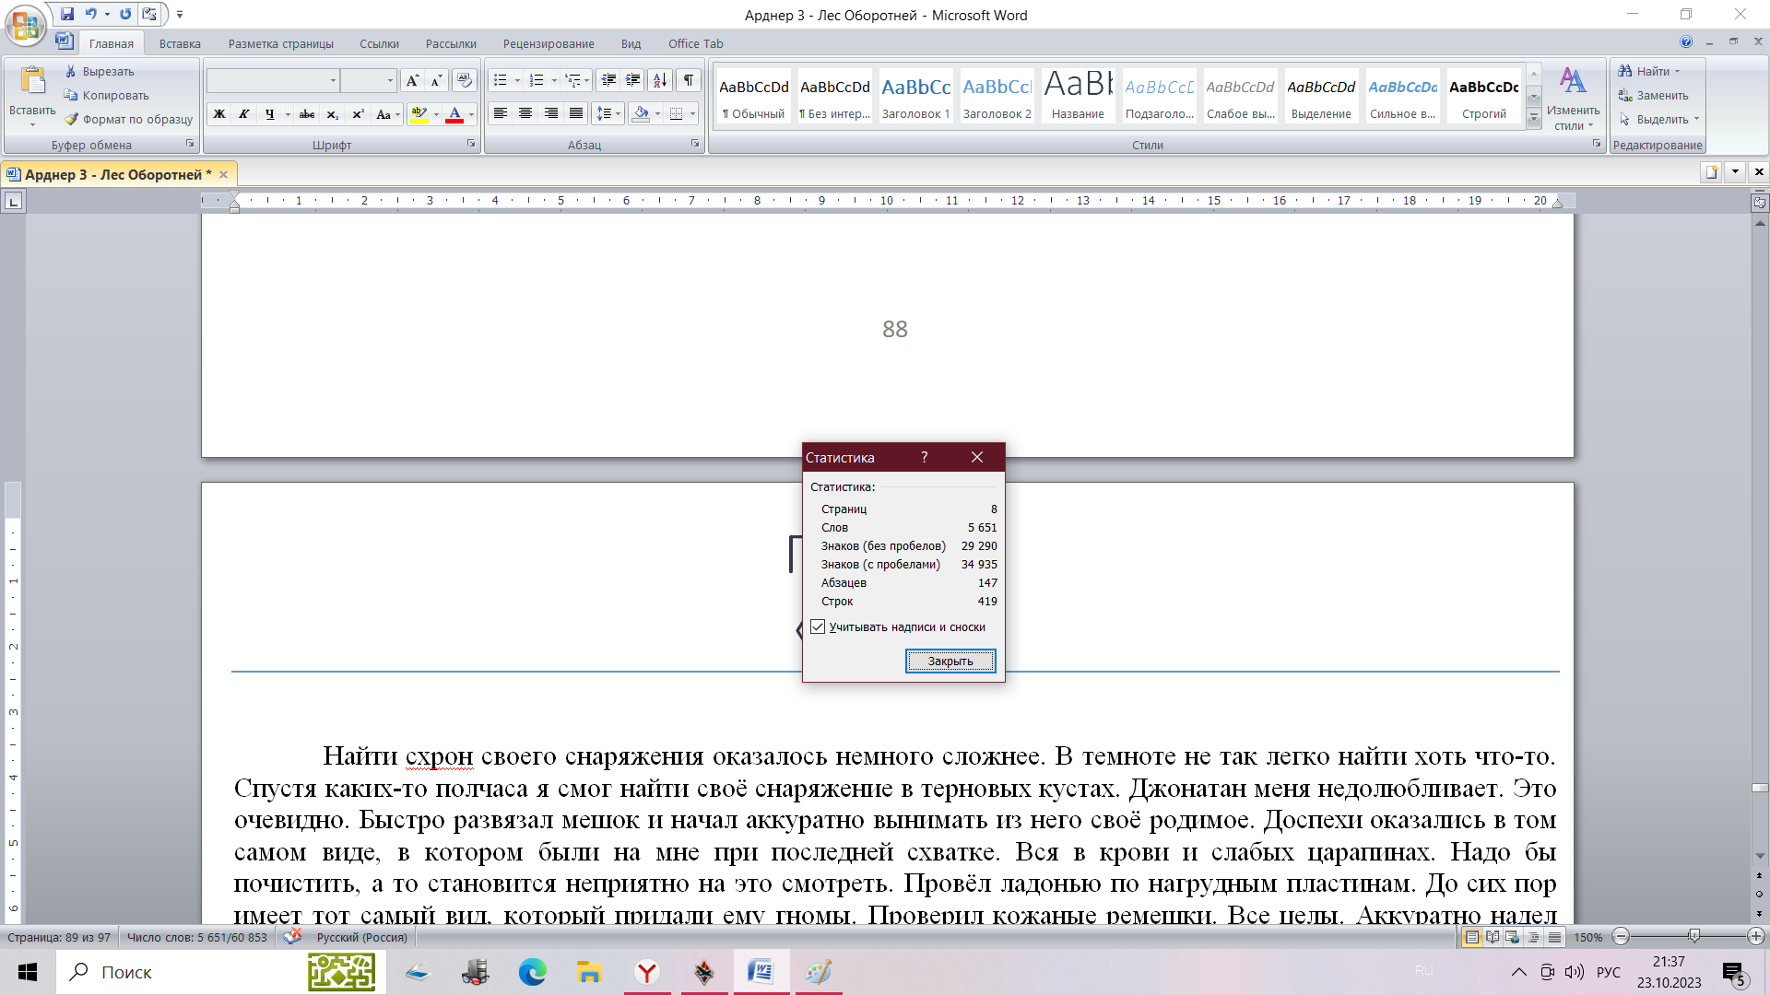Open the Вставка ribbon tab

tap(180, 43)
